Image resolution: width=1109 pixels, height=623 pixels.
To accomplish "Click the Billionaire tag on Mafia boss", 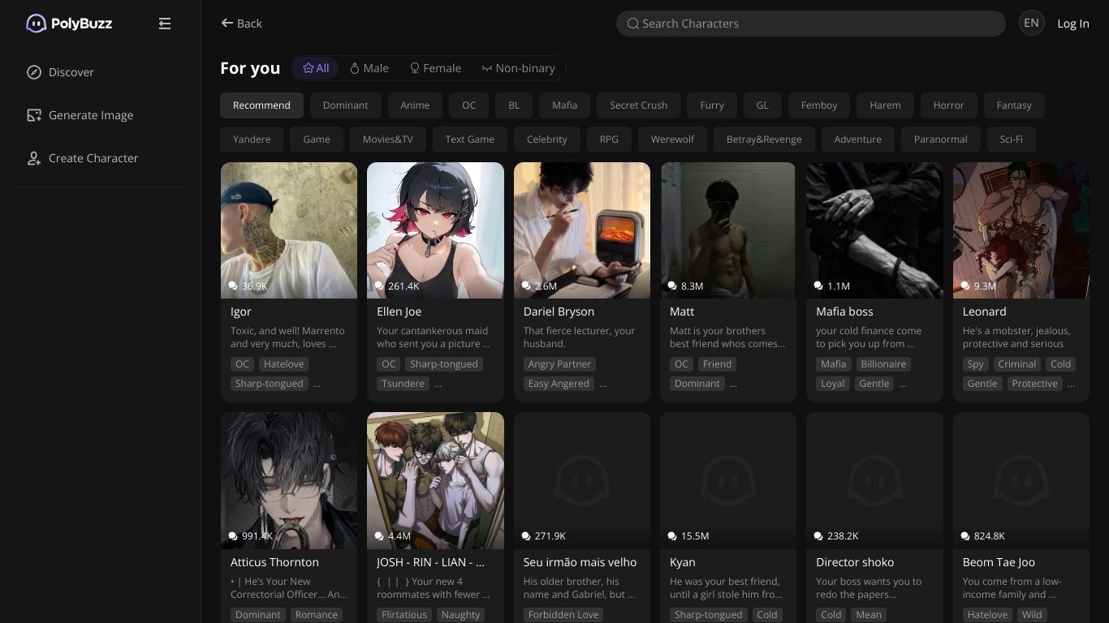I will pos(883,364).
